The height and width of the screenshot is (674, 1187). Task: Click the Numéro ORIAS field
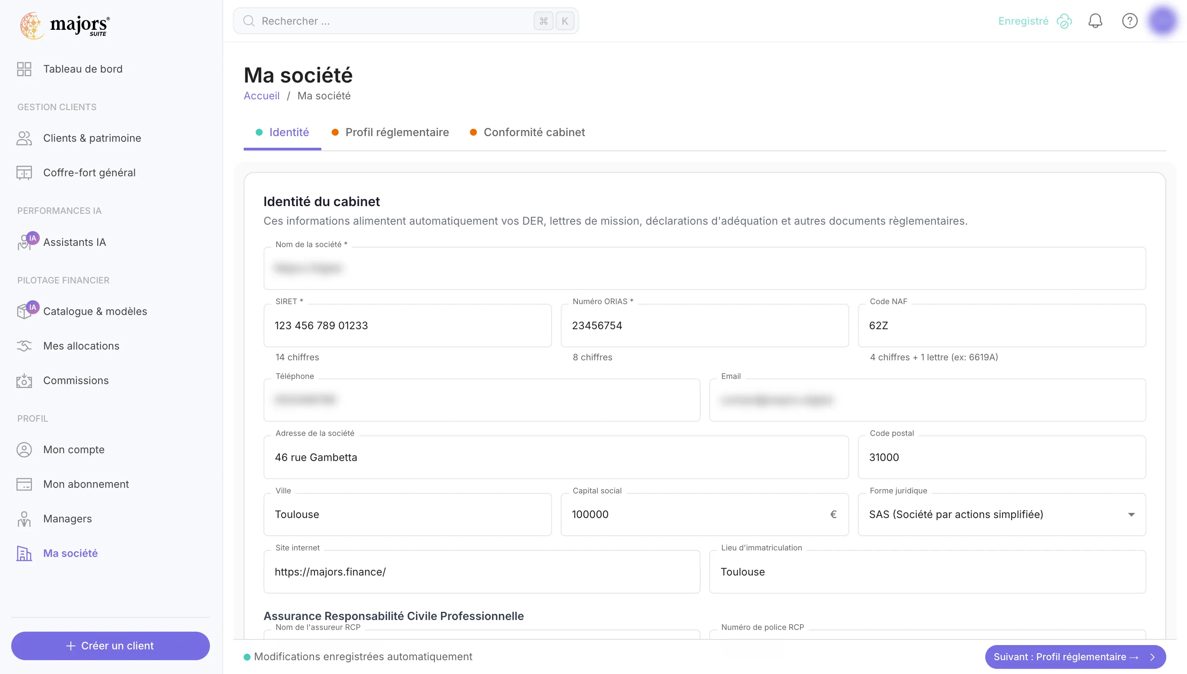point(705,325)
